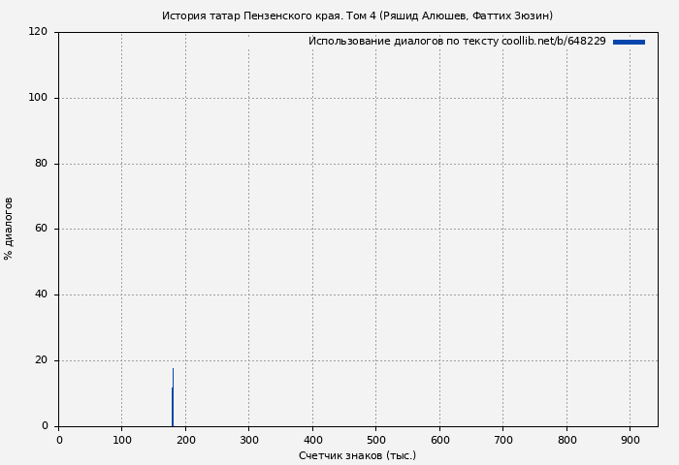Click the y-axis tick label 60
The width and height of the screenshot is (679, 465).
pos(42,230)
